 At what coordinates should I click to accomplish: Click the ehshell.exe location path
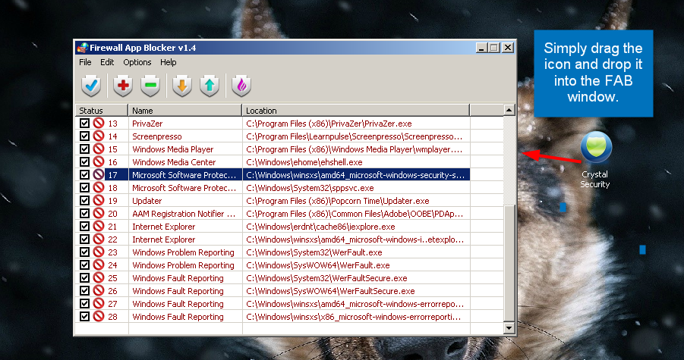point(304,162)
